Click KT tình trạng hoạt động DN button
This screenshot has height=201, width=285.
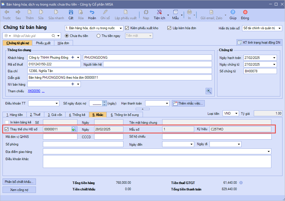pos(259,43)
